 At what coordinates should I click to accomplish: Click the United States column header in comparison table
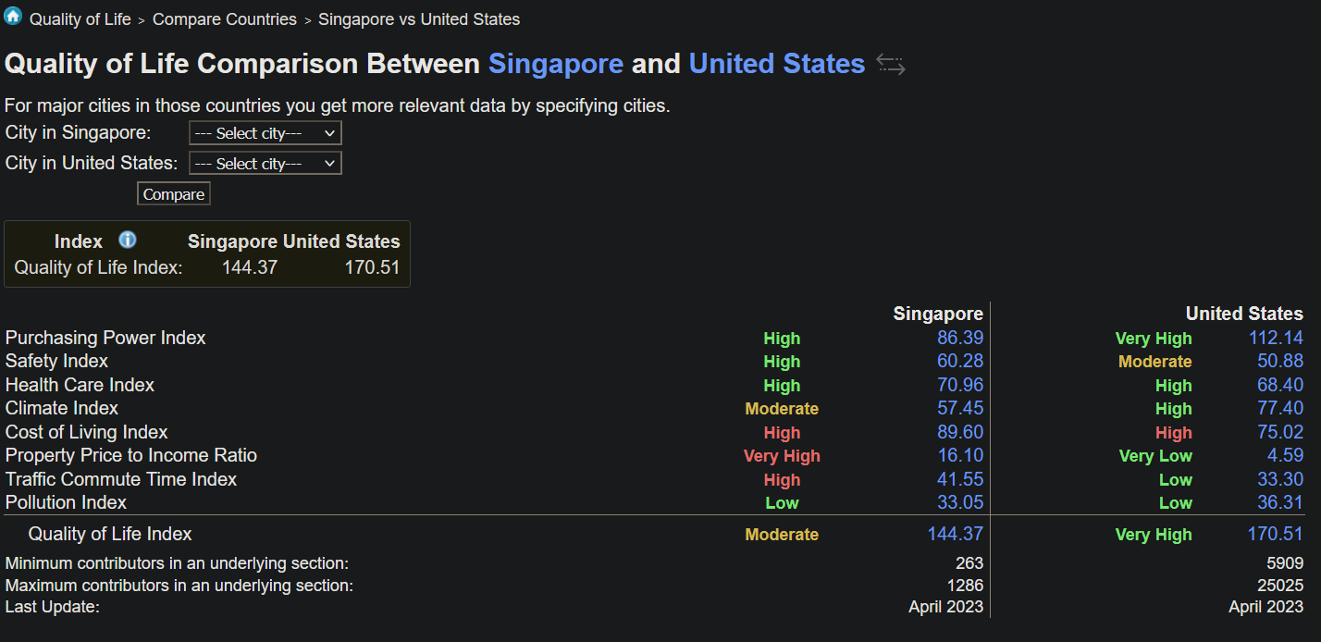(1244, 314)
